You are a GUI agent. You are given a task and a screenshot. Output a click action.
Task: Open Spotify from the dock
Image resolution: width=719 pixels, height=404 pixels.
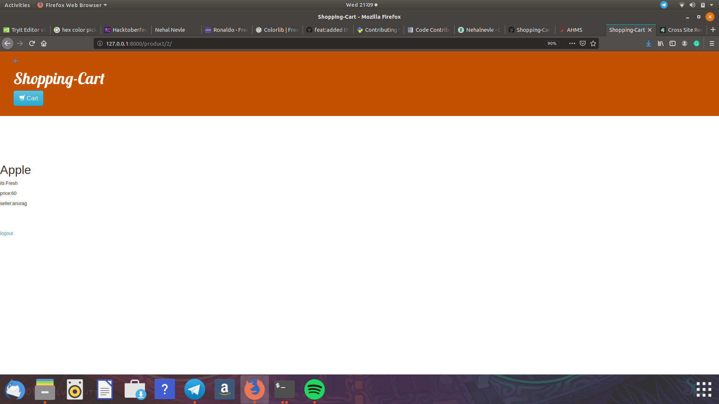click(314, 389)
